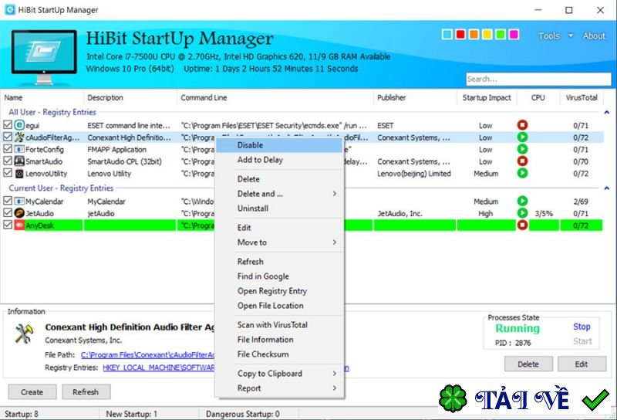Click Delete button in Information panel

pos(528,364)
